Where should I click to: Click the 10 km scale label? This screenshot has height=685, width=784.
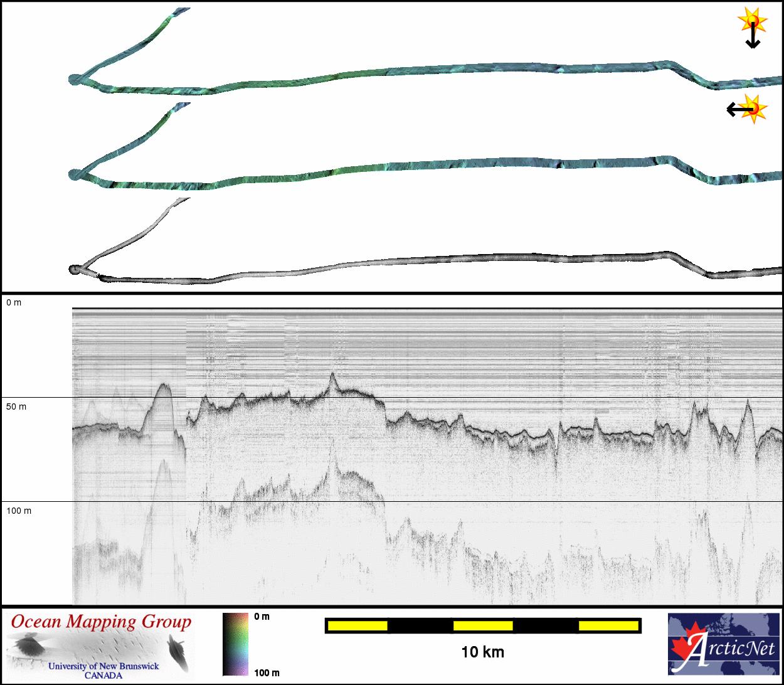pyautogui.click(x=482, y=652)
